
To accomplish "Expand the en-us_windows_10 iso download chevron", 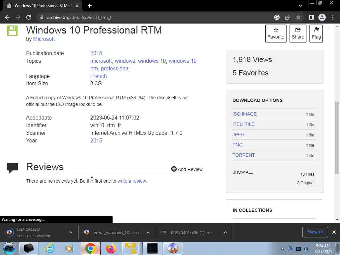I will tap(148, 232).
